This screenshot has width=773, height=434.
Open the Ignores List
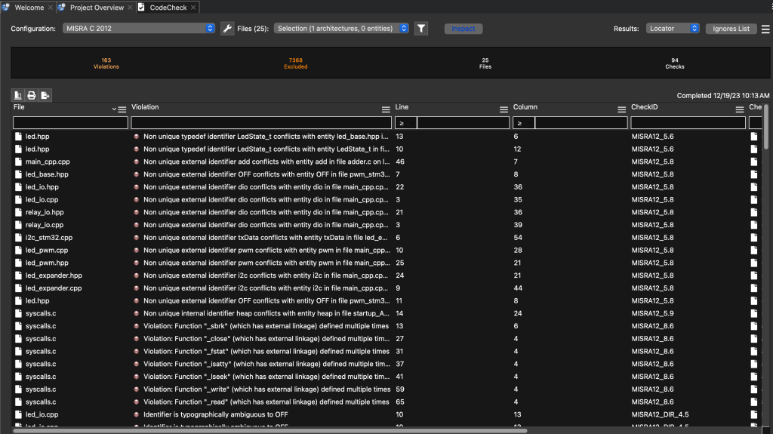pos(731,29)
